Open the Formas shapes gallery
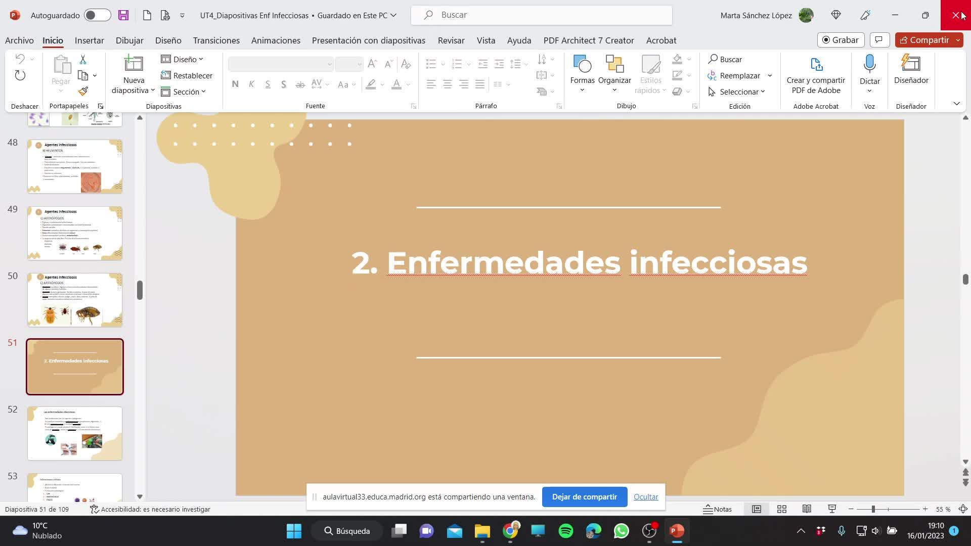 tap(582, 73)
